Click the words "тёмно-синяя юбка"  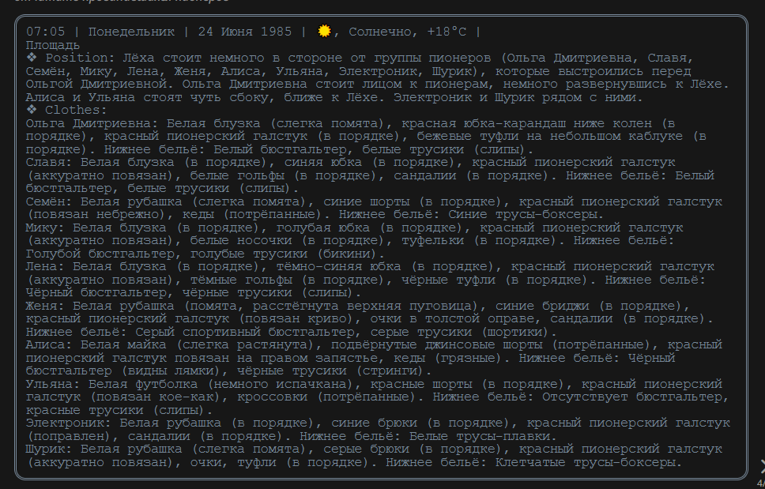coord(338,267)
